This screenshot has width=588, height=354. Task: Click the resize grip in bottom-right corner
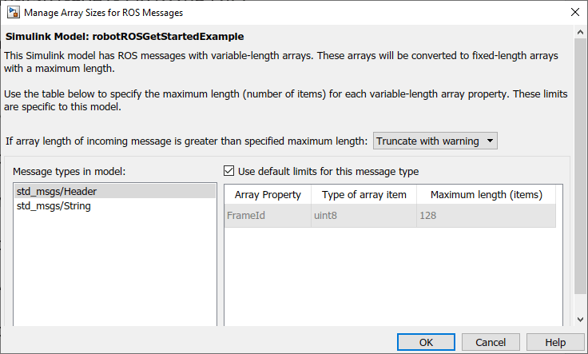coord(583,349)
